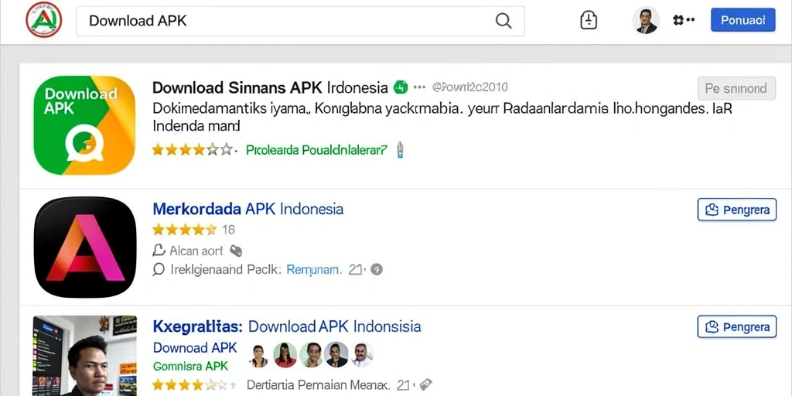Image resolution: width=792 pixels, height=396 pixels.
Task: Click Pengrera button for Kxegratlias result
Action: 737,327
